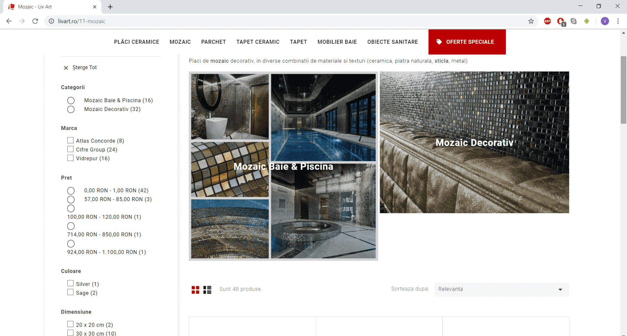Switch to grid view layout icon
The image size is (627, 336).
pyautogui.click(x=195, y=290)
